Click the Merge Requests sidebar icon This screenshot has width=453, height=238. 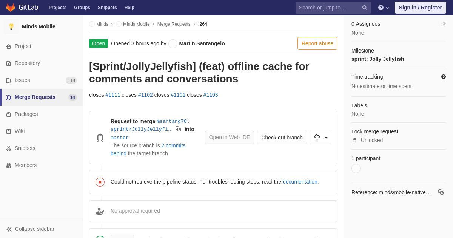click(x=9, y=97)
